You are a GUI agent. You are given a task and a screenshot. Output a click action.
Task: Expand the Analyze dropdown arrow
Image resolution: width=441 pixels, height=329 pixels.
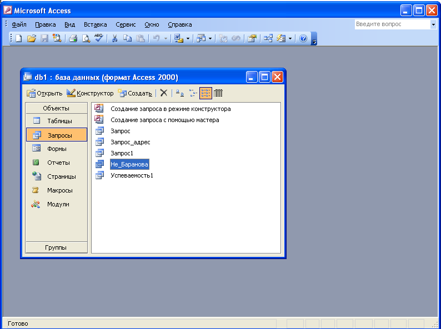coord(210,38)
